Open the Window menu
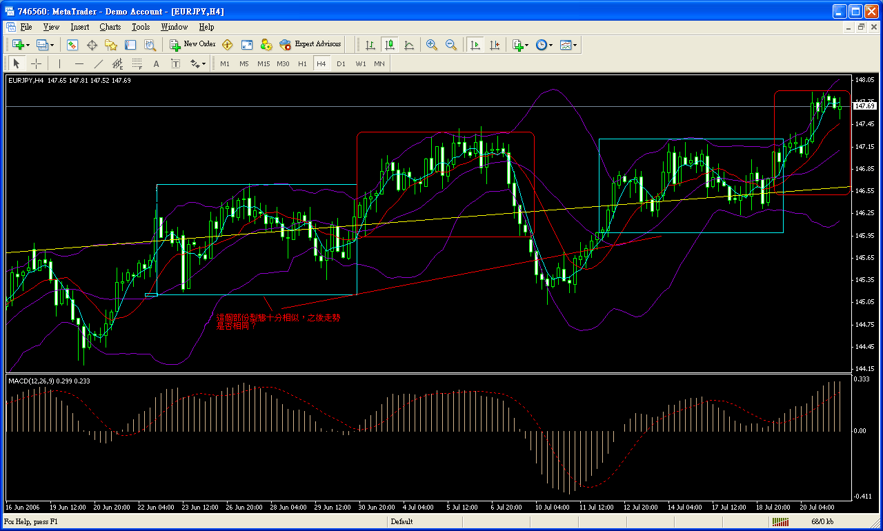 (x=175, y=27)
